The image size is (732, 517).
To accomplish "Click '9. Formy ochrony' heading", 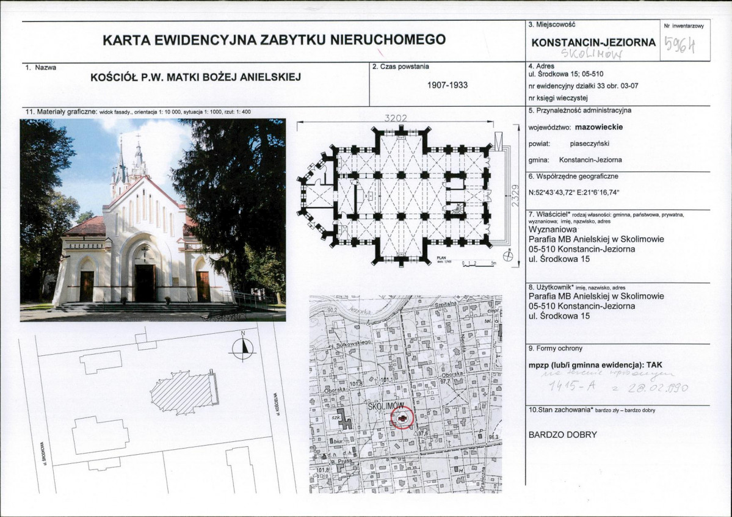I will 556,348.
